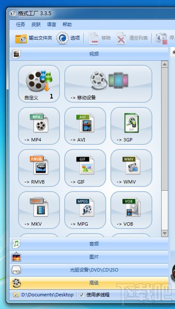Open the -> 3GP converter icon
This screenshot has height=309, width=175.
coord(131,126)
